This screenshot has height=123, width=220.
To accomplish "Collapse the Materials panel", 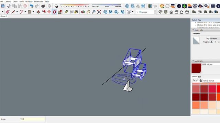I will tap(193, 61).
